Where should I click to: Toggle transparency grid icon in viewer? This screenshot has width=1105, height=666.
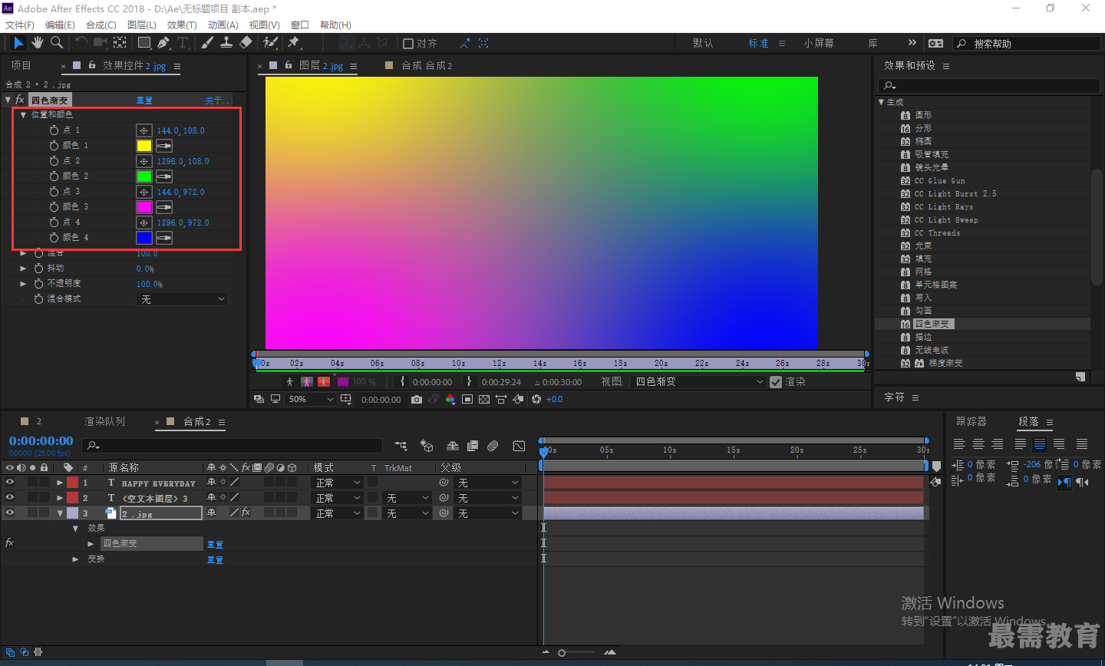point(484,399)
